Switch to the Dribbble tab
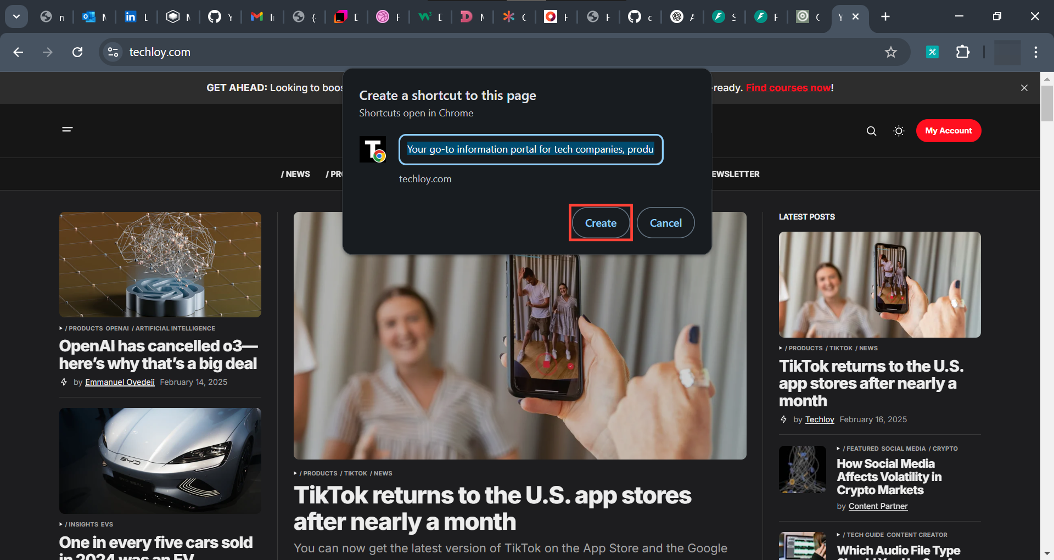This screenshot has width=1054, height=560. 389,17
